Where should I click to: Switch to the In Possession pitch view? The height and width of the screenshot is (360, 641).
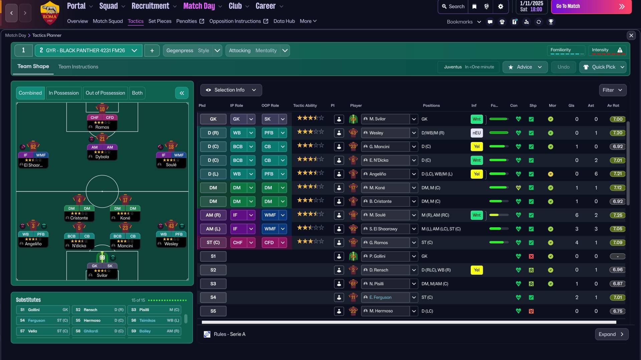click(63, 93)
